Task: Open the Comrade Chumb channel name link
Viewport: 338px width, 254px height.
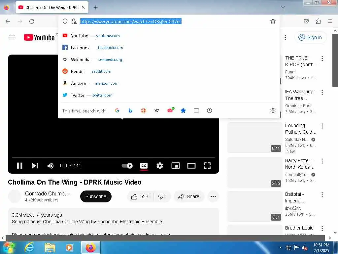Action: click(x=47, y=193)
